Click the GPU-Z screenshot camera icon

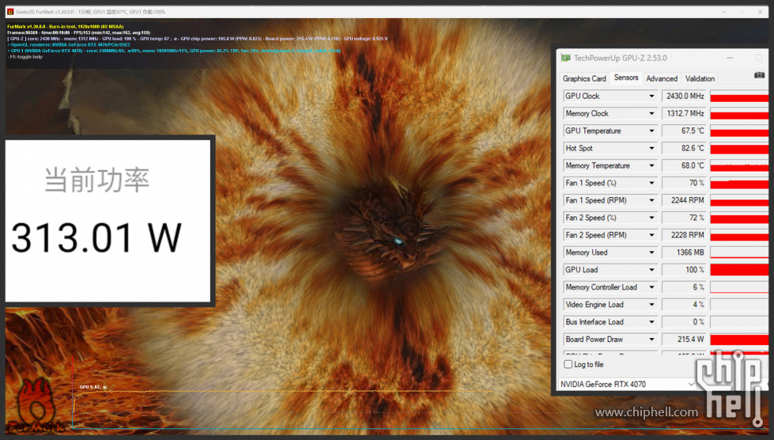pos(759,75)
